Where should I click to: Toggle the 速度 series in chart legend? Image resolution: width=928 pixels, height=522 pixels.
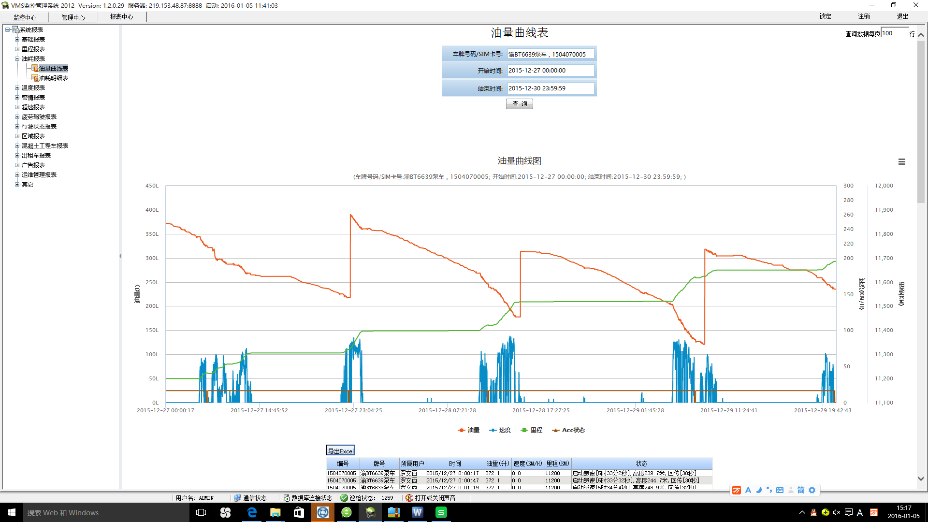pos(500,430)
